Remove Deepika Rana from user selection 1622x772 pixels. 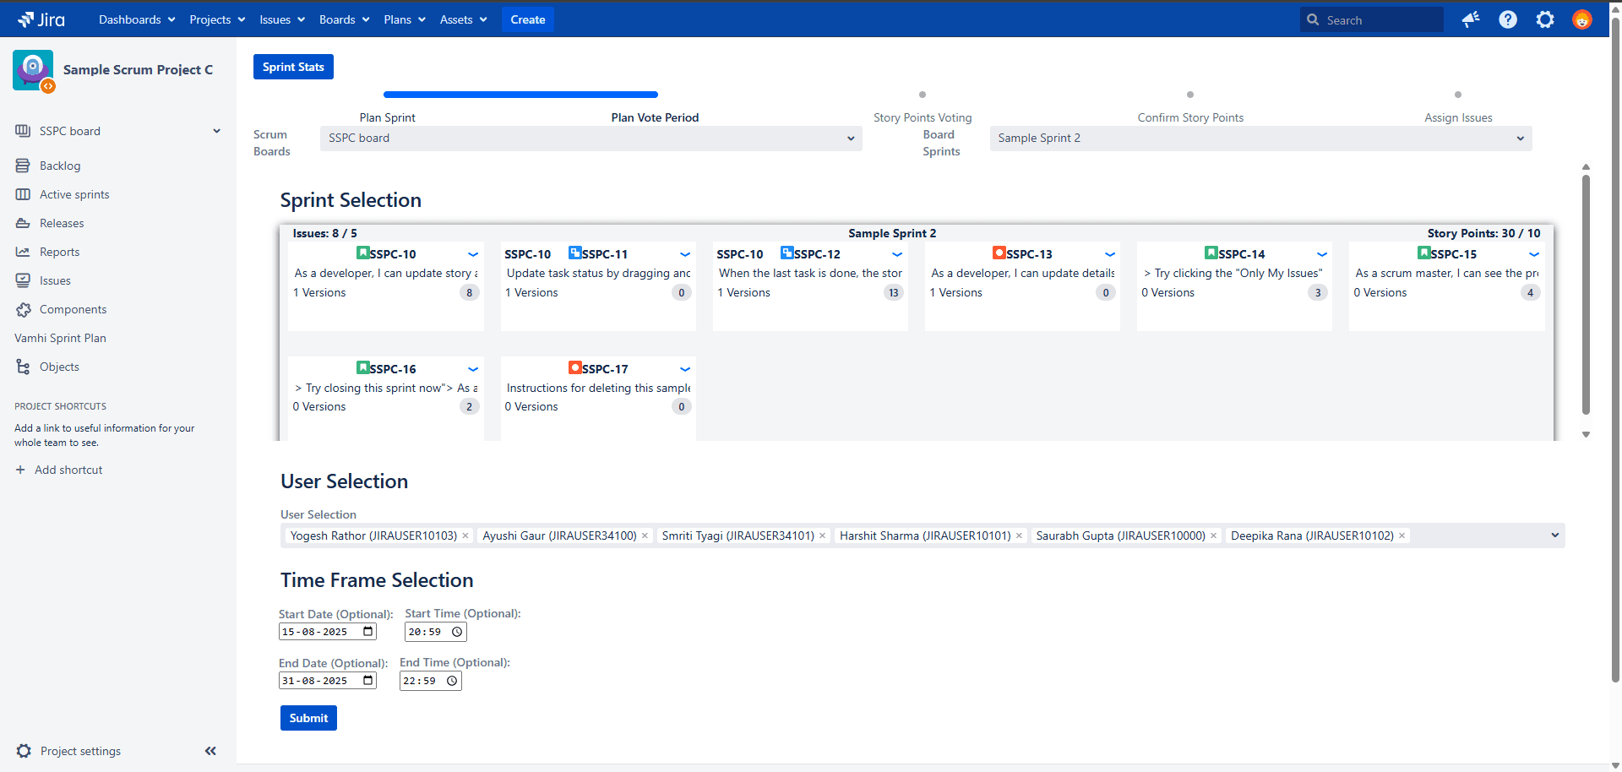(x=1402, y=536)
